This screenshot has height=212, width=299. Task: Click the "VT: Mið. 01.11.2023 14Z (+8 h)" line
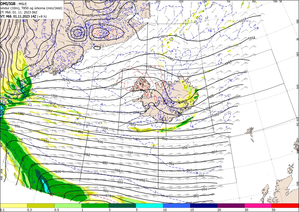(23, 16)
